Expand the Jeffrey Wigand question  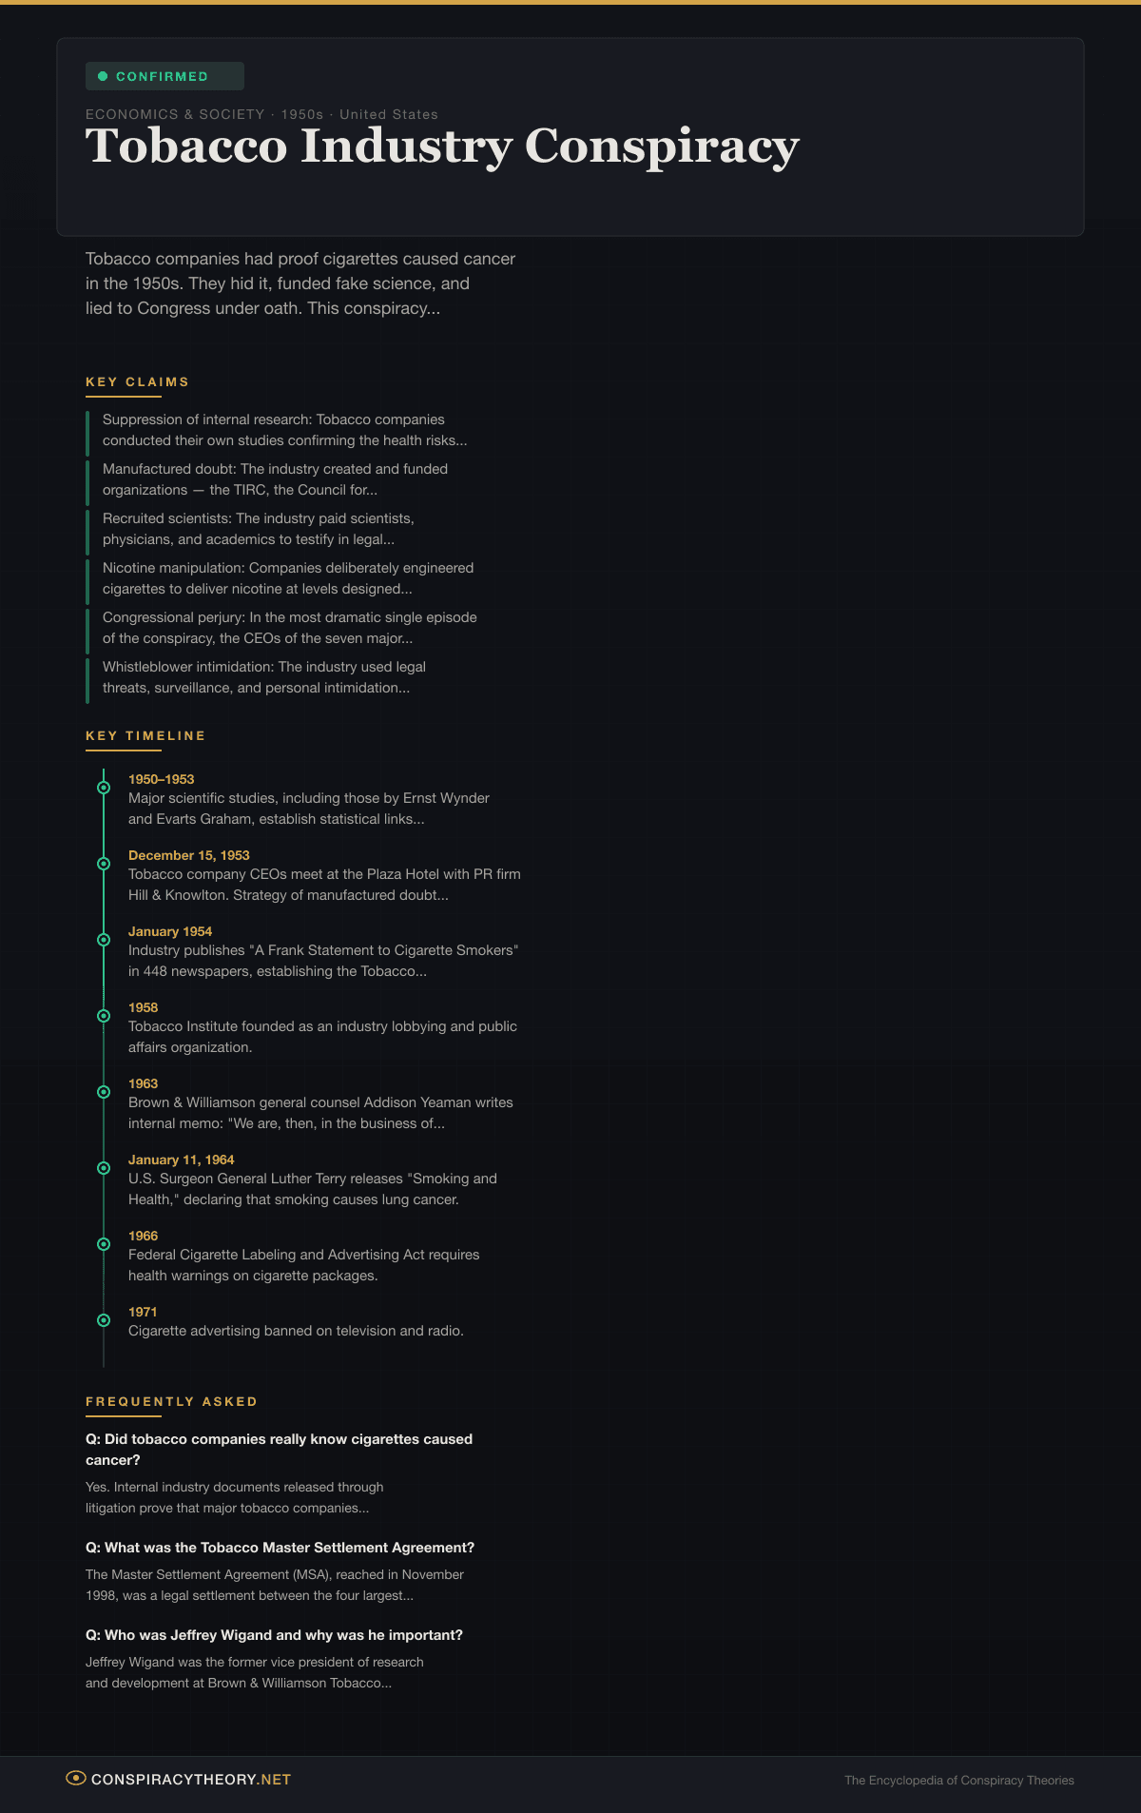274,1635
